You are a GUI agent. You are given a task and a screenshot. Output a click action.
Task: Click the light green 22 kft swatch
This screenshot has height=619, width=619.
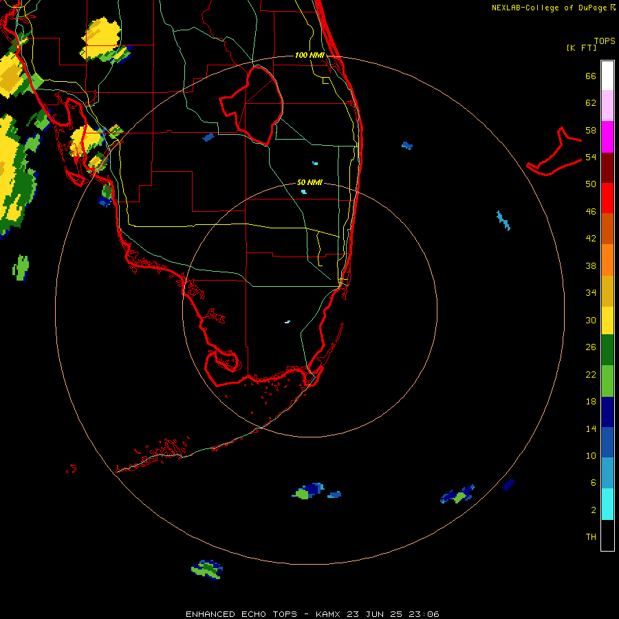(x=607, y=381)
